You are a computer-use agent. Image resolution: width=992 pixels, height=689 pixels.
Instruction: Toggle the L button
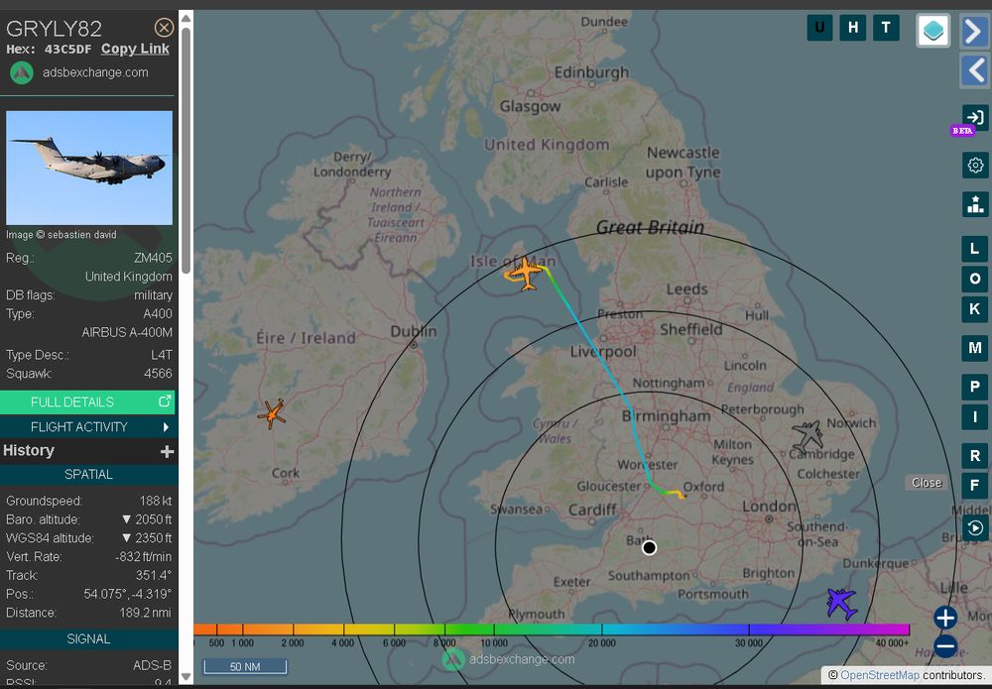tap(975, 249)
